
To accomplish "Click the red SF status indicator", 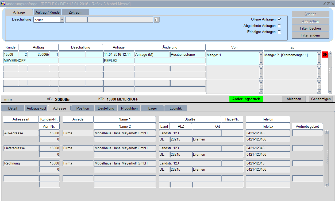I will pos(325,55).
